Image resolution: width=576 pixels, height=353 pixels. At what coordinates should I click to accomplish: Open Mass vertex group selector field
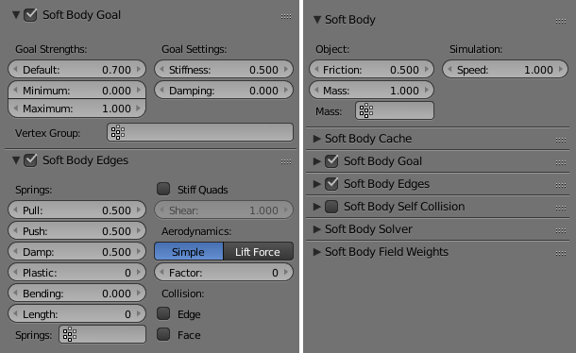pyautogui.click(x=395, y=110)
